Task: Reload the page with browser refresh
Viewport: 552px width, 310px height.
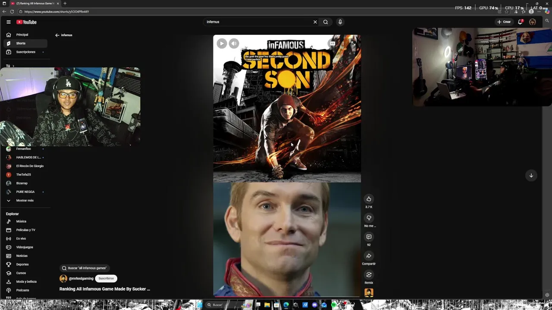Action: pyautogui.click(x=12, y=12)
